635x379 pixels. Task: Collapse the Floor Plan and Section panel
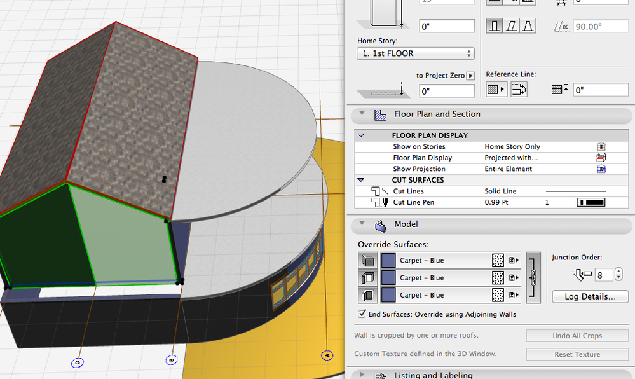(362, 114)
